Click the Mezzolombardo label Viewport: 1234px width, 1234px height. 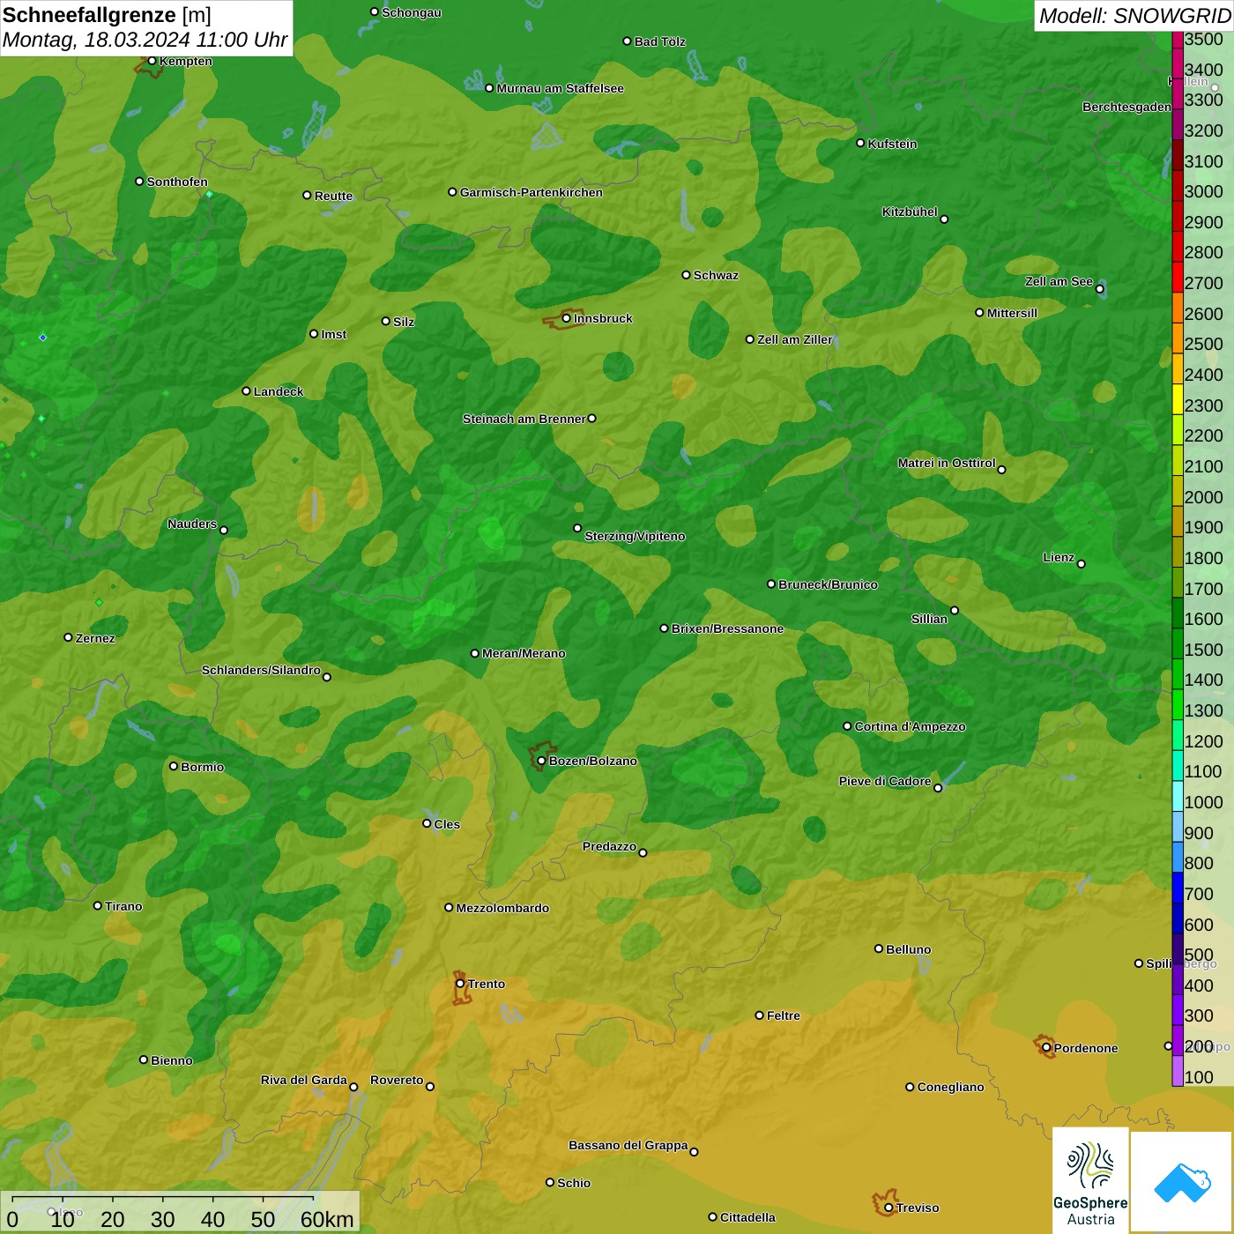click(502, 908)
